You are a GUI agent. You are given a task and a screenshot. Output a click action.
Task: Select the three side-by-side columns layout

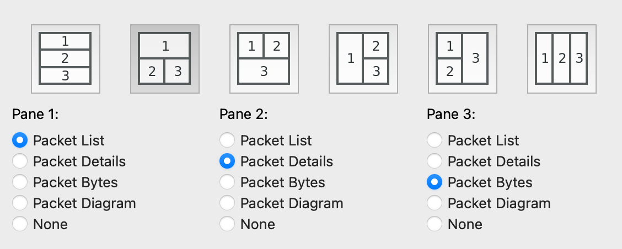(x=561, y=58)
